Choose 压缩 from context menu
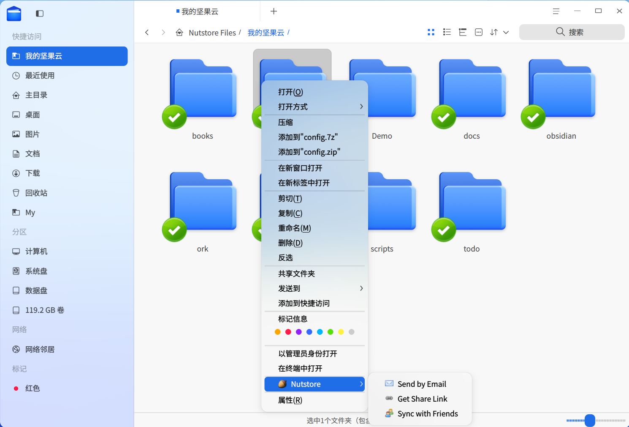This screenshot has width=629, height=427. 314,122
